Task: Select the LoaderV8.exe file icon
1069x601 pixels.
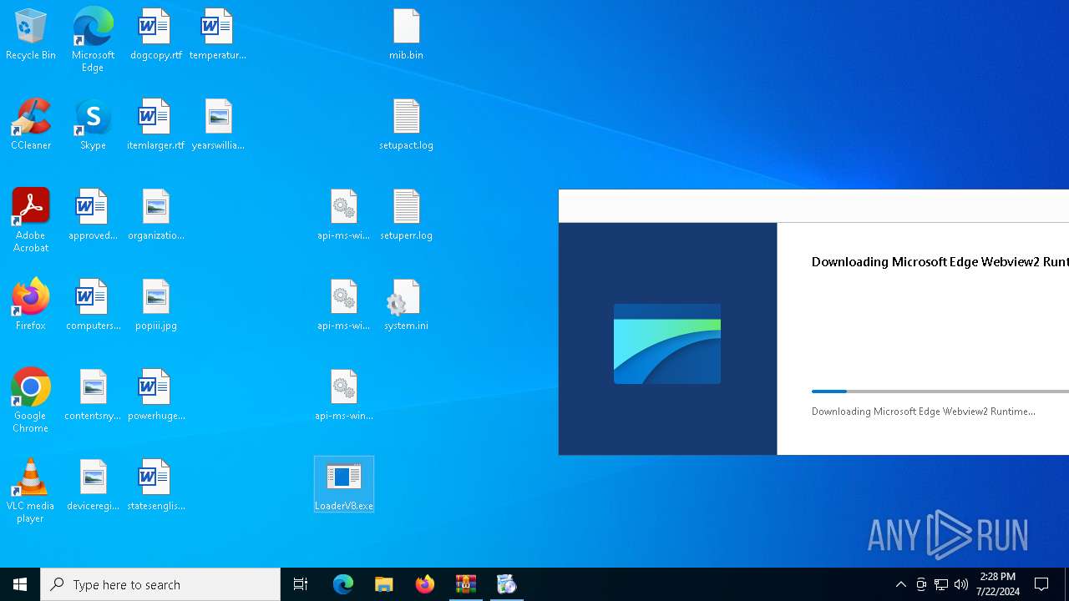Action: coord(343,485)
